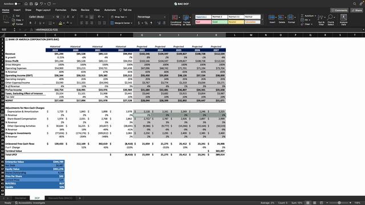This screenshot has width=365, height=205.
Task: Click the Cut scissors icon
Action: [14, 16]
